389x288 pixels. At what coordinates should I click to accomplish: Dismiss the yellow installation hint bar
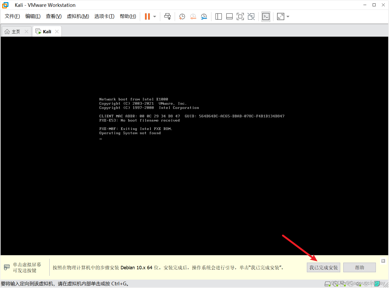pos(383,261)
